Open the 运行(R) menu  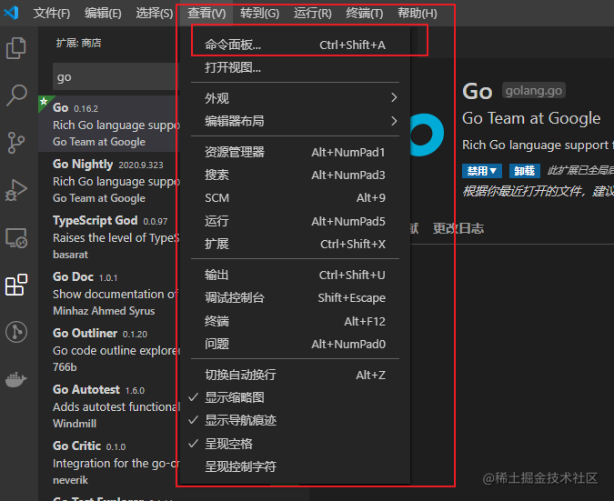click(x=313, y=14)
